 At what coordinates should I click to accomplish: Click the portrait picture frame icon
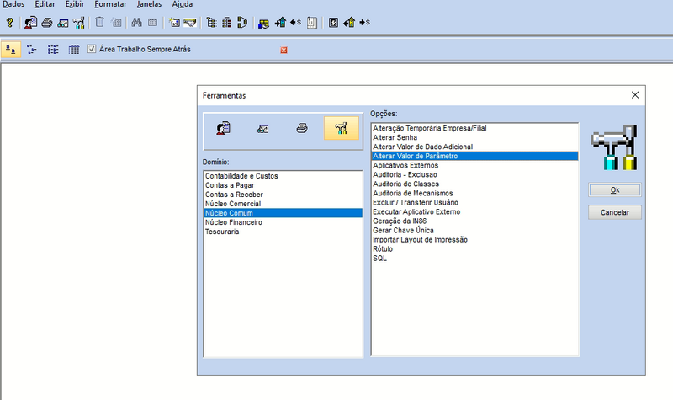tap(333, 23)
